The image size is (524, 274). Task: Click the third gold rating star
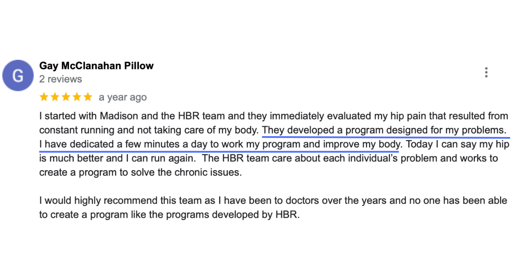click(x=66, y=97)
